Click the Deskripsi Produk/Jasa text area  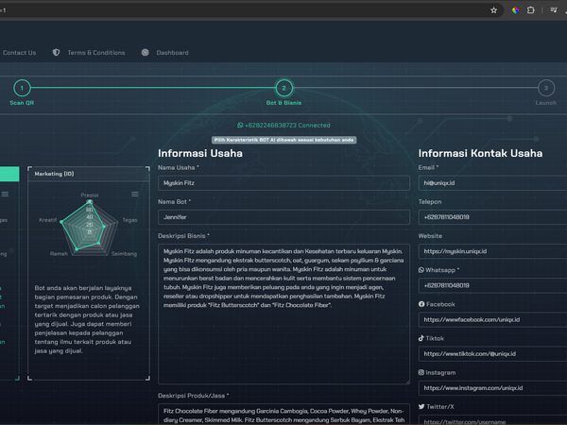click(283, 415)
